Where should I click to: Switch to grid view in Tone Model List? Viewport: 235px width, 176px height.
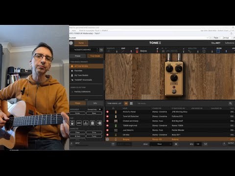pos(131,103)
